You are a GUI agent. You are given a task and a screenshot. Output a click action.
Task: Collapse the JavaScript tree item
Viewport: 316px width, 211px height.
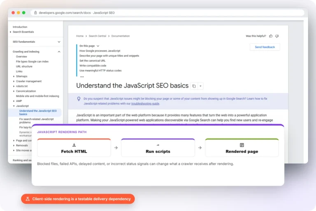click(14, 106)
